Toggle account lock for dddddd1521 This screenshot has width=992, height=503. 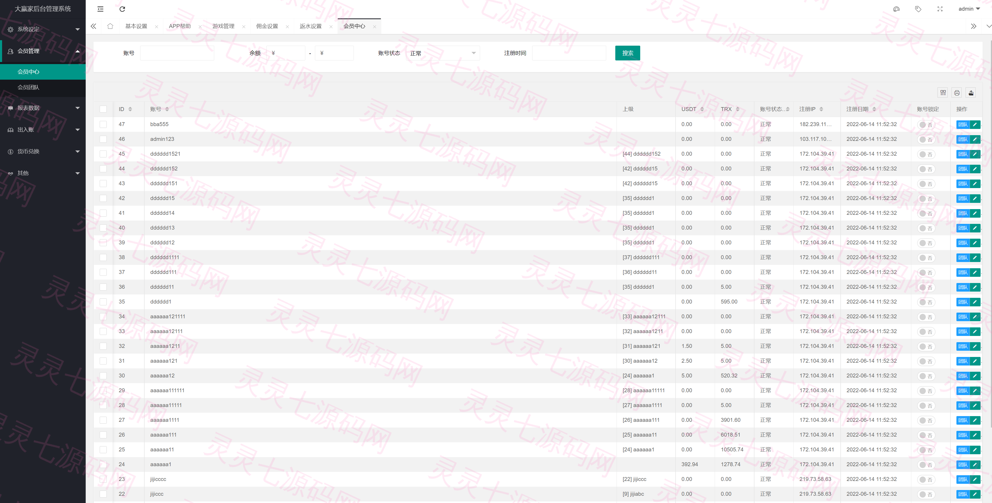(x=926, y=154)
